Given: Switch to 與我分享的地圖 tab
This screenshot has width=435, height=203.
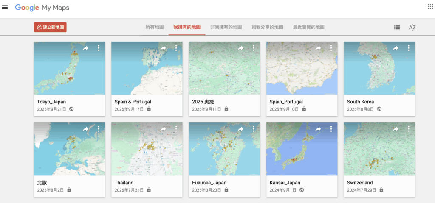Looking at the screenshot, I should tap(267, 27).
